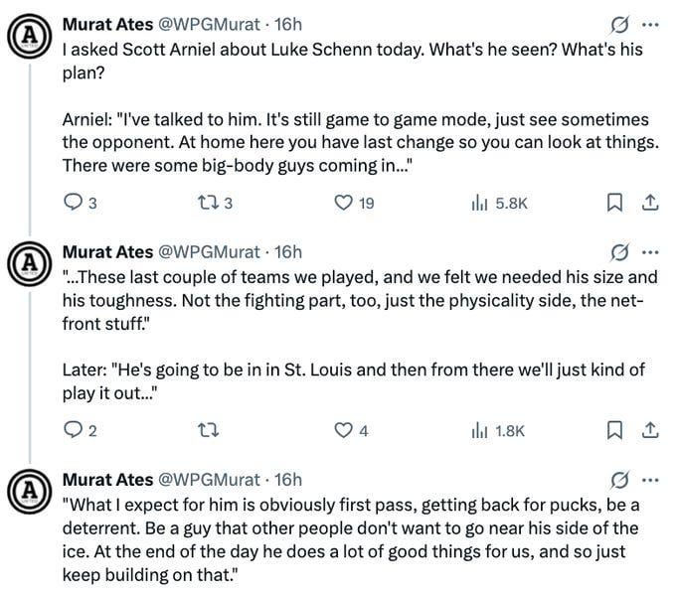676x596 pixels.
Task: Click the profile avatar on third tweet
Action: click(x=29, y=490)
